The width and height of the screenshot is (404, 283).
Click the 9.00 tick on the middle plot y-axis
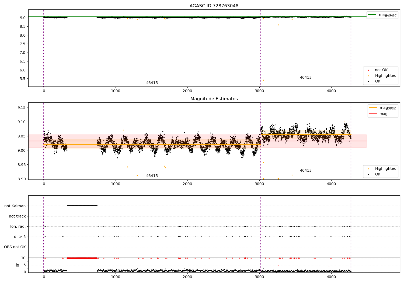click(x=22, y=150)
